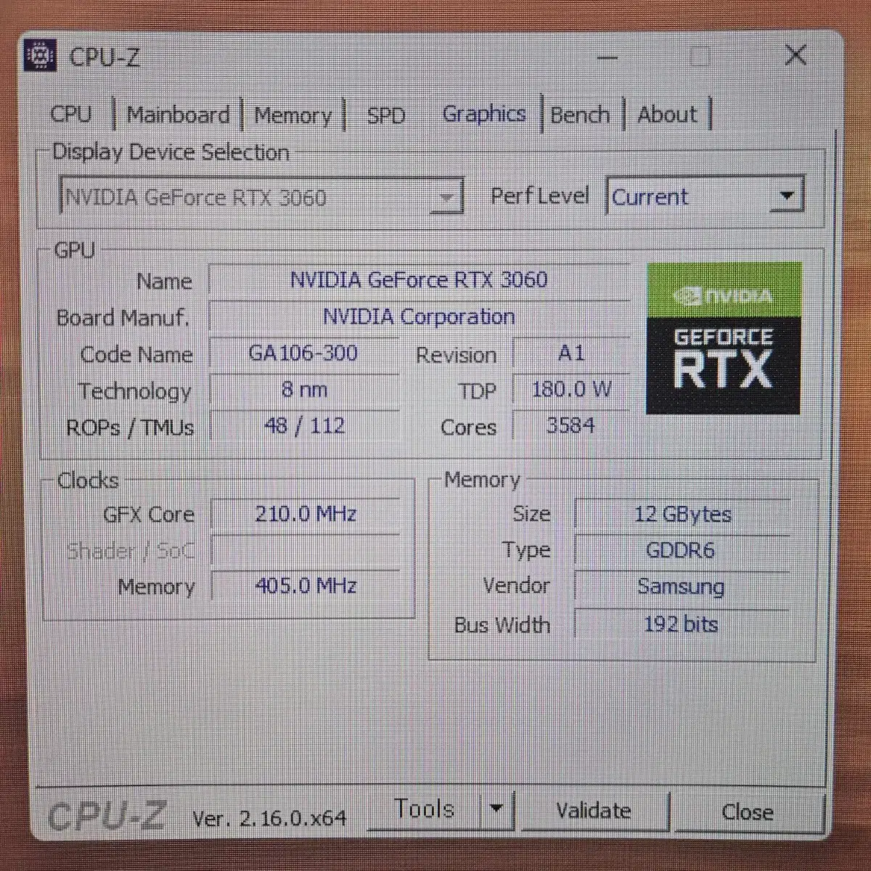Click the Close button at bottom right

point(749,812)
